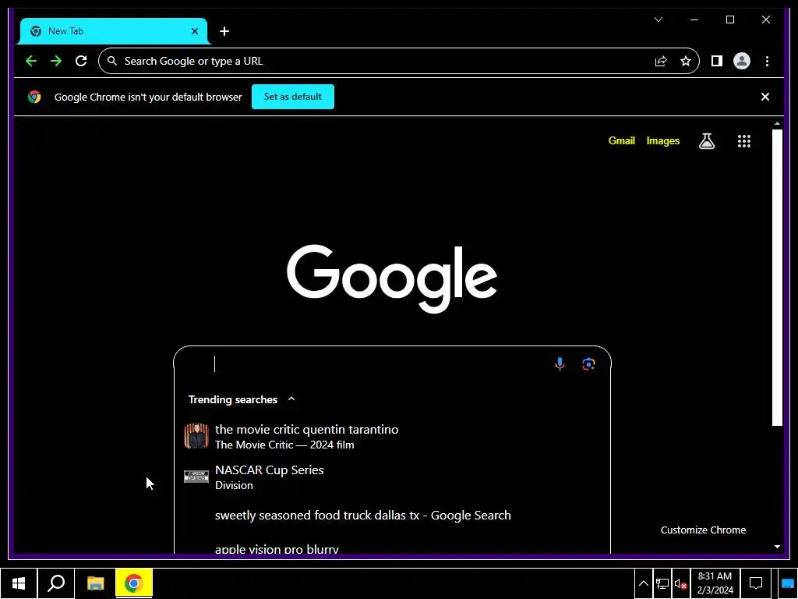
Task: Click the scrollbar down arrow
Action: (777, 547)
